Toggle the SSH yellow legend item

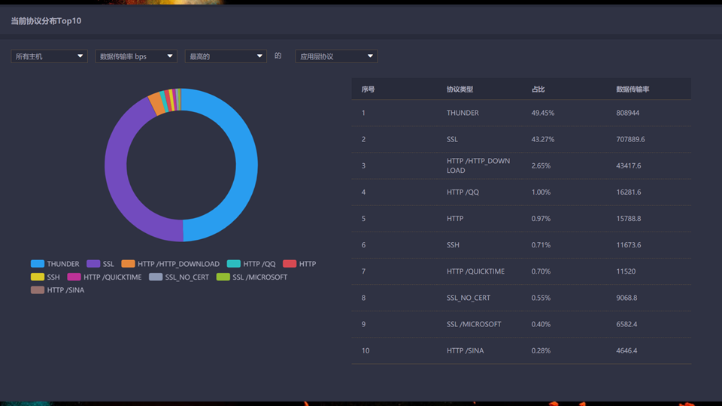[38, 277]
